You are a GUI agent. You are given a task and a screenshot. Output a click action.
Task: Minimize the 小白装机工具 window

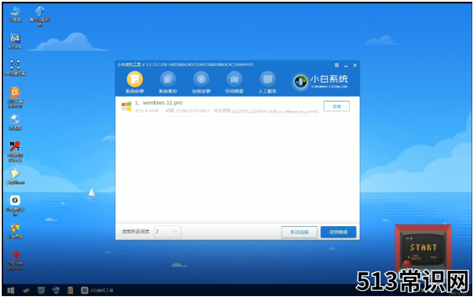(346, 65)
